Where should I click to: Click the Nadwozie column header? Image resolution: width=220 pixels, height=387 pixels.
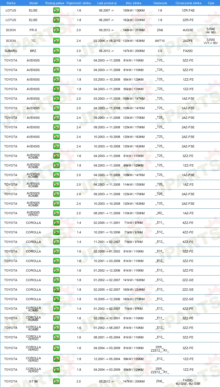160,3
